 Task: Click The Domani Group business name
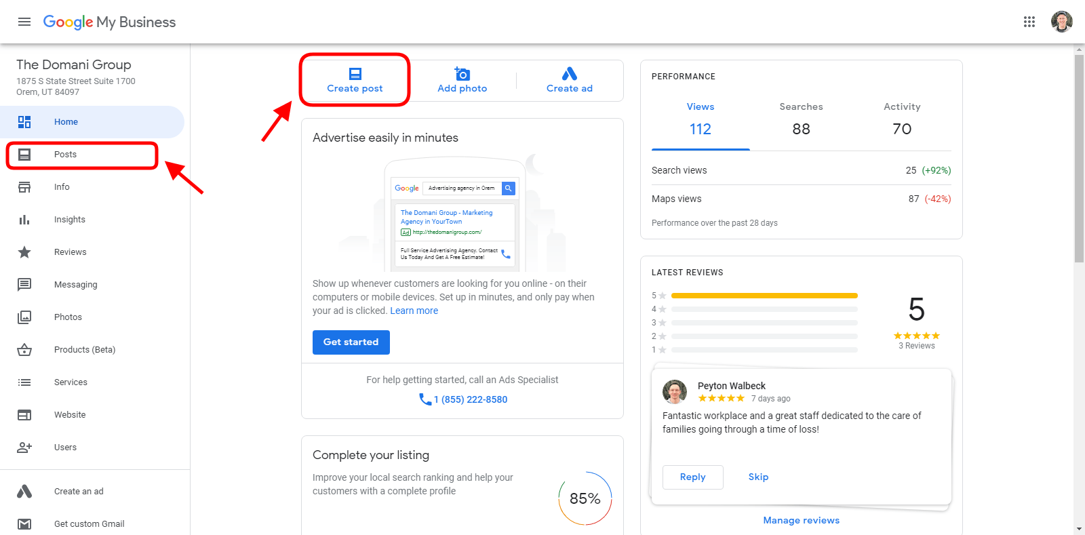click(x=74, y=64)
